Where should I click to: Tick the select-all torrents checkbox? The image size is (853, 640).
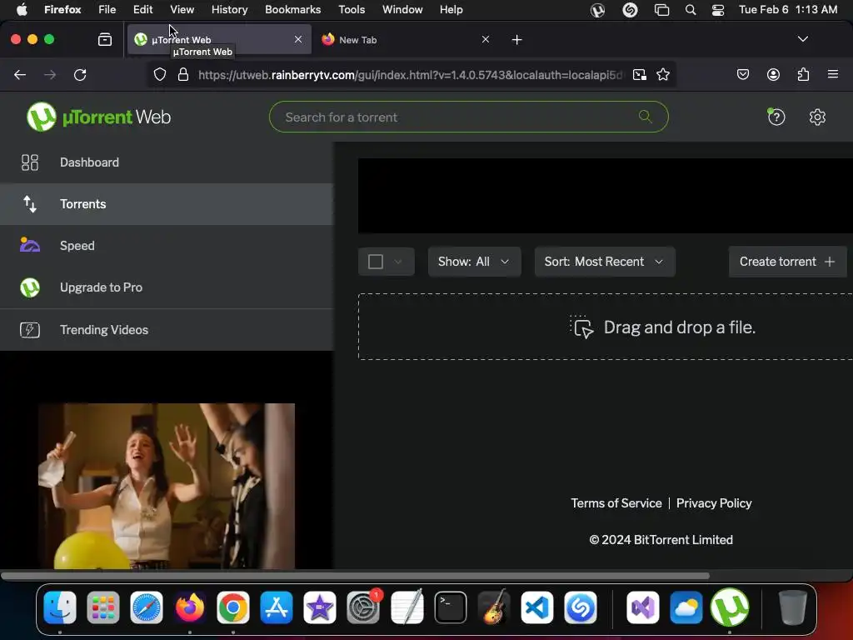click(x=376, y=262)
